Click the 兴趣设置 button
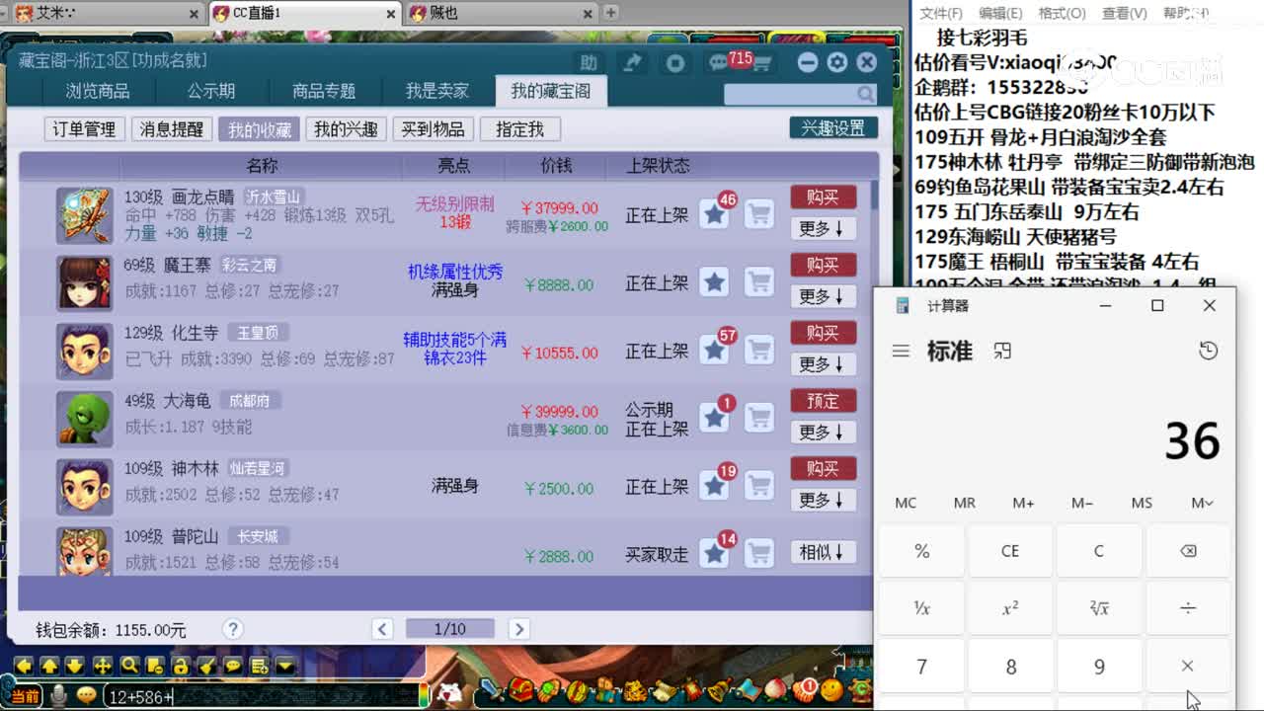1264x711 pixels. coord(831,127)
